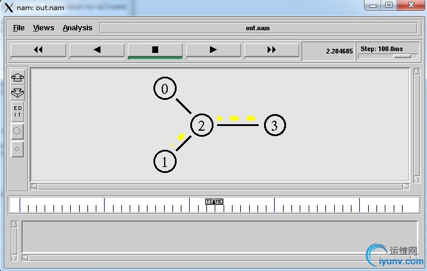Screen dimensions: 427x271
Task: Select node 3 in topology
Action: click(x=275, y=125)
